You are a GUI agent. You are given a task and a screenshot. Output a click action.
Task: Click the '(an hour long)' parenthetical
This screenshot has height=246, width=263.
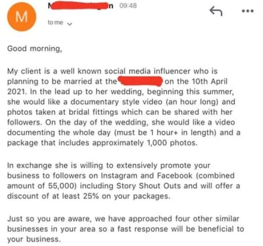point(192,102)
